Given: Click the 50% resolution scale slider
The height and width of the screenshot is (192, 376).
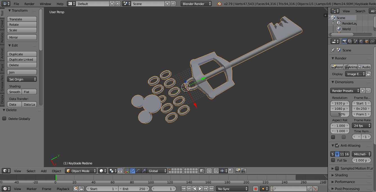Looking at the screenshot, I should [x=340, y=114].
